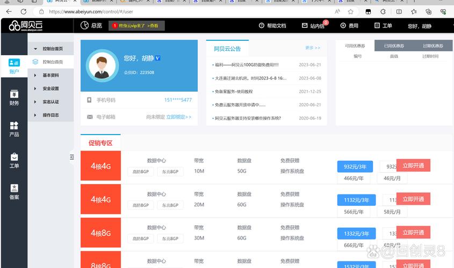This screenshot has width=454, height=268.
Task: Choose 58元/月 pricing option
Action: pyautogui.click(x=392, y=212)
